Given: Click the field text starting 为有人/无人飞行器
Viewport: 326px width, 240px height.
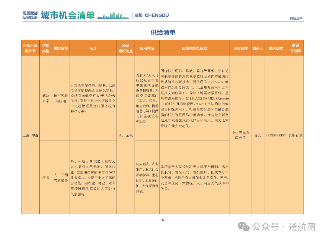Looking at the screenshot, I should pyautogui.click(x=147, y=98).
